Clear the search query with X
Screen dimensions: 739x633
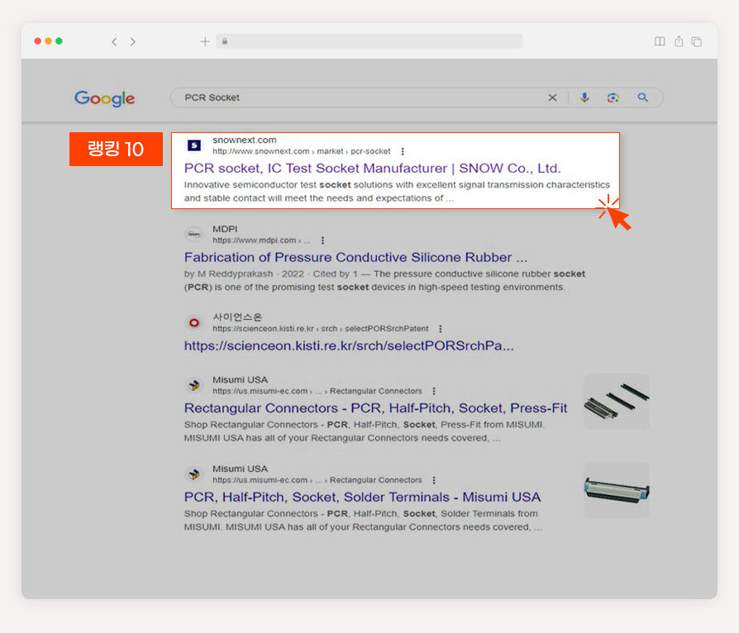click(x=552, y=98)
